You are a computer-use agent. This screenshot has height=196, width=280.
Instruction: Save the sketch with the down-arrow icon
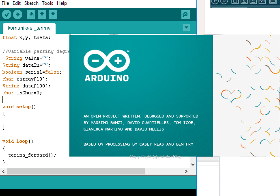[x=53, y=15]
